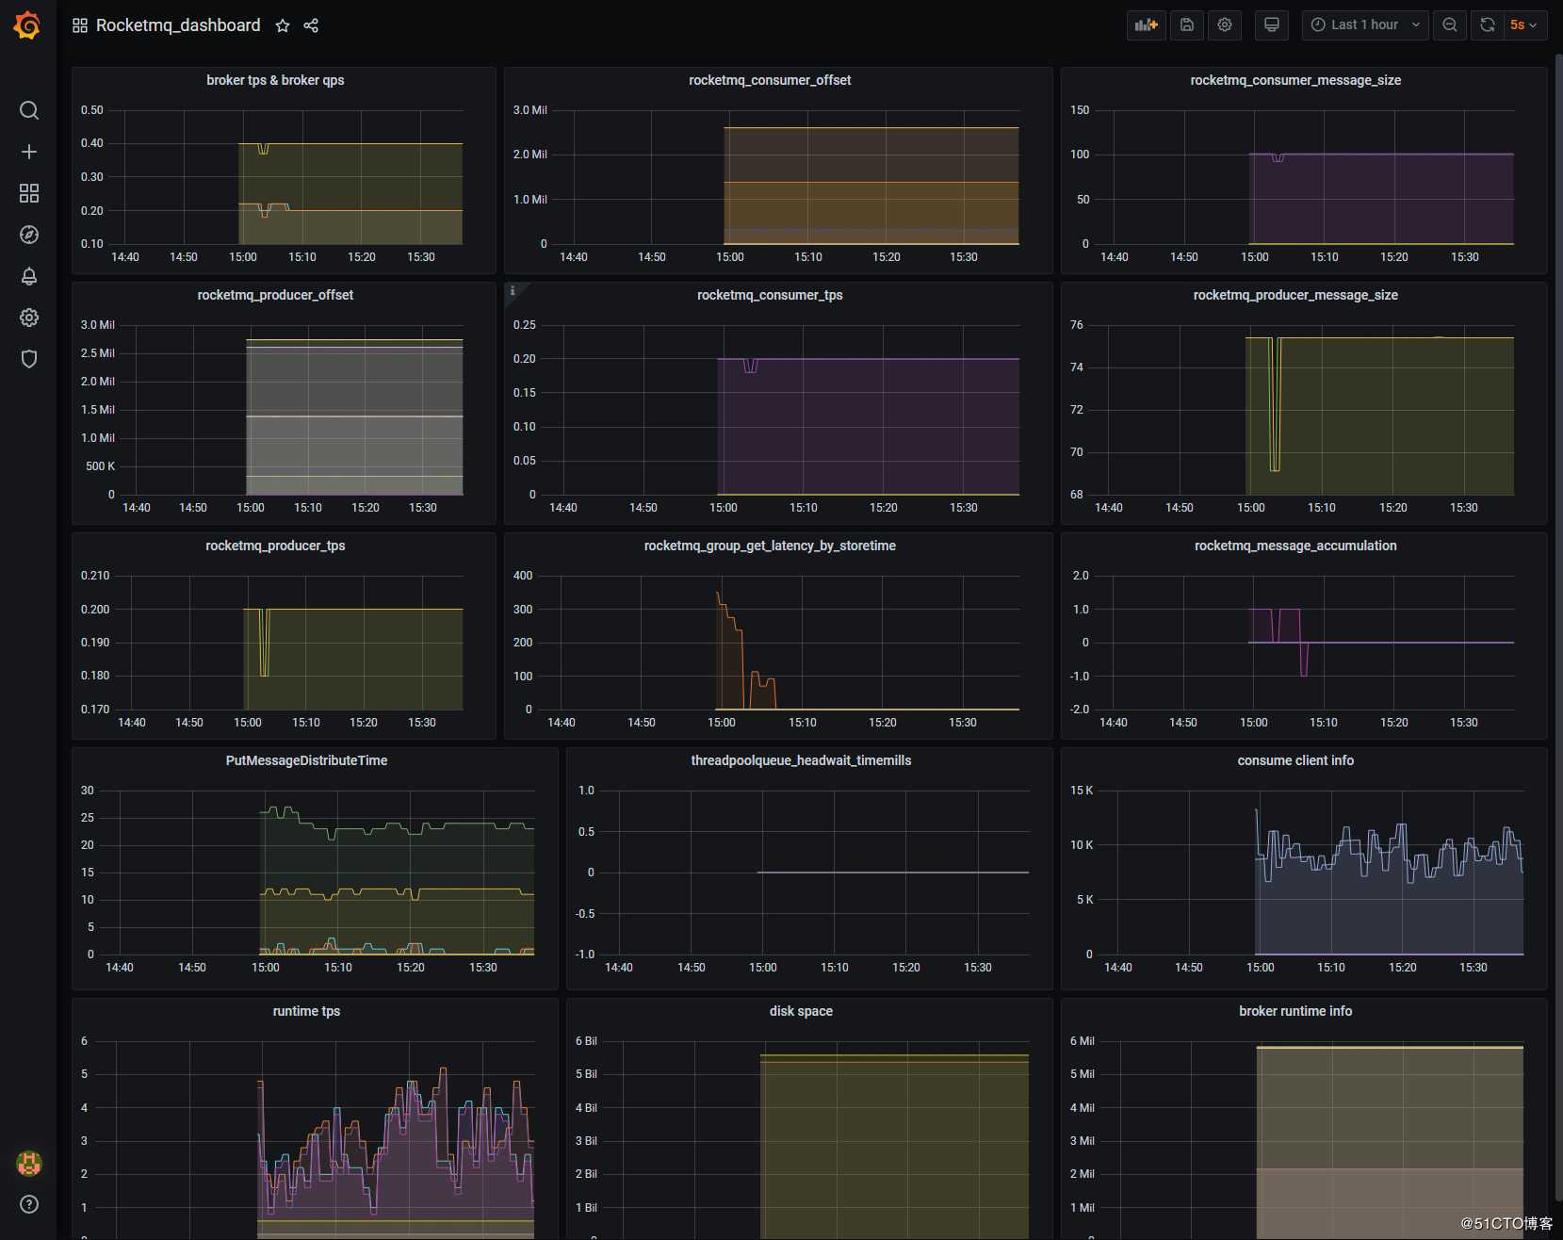Open the user avatar profile
This screenshot has width=1563, height=1240.
tap(29, 1164)
